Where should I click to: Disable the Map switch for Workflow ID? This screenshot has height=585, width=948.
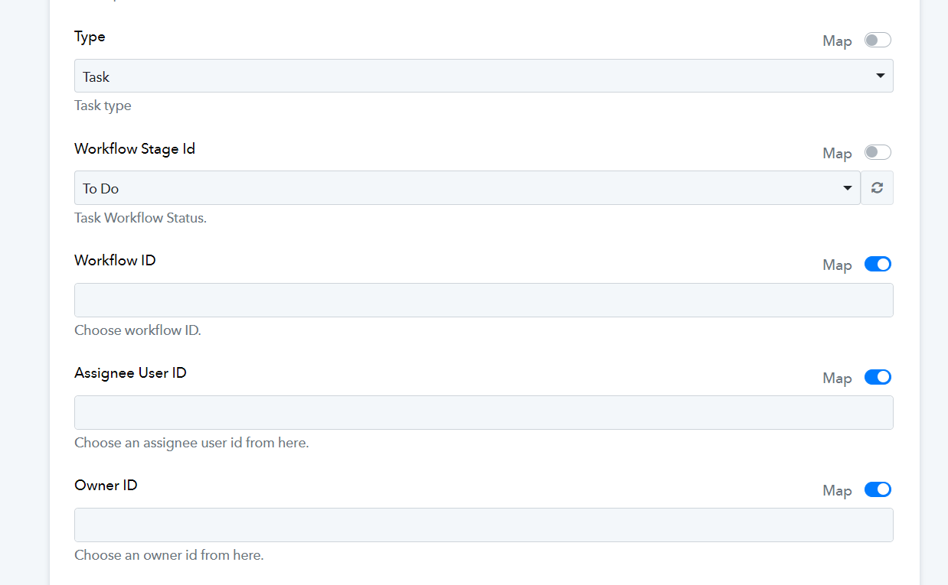point(878,264)
